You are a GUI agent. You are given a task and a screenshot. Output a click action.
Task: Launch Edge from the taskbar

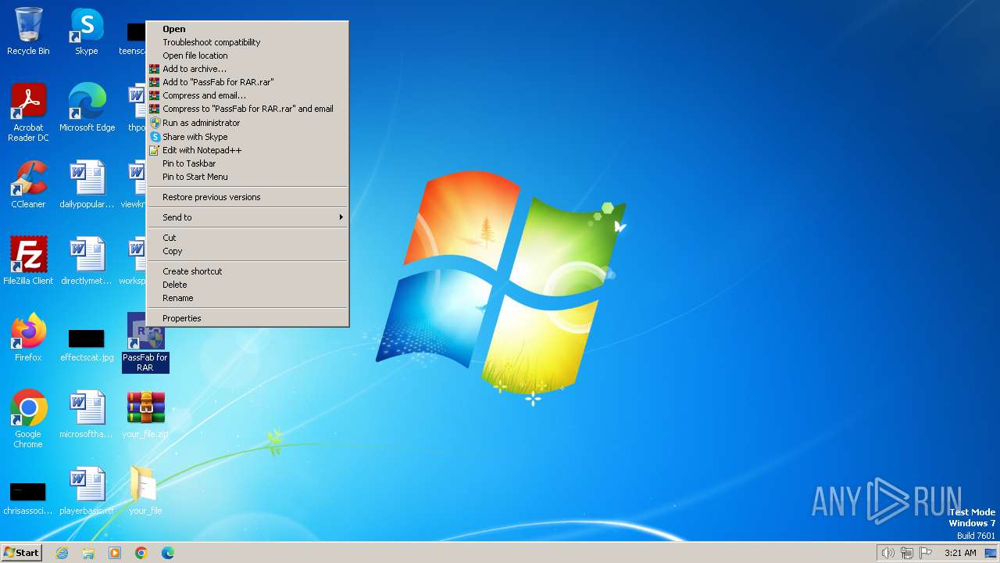(168, 553)
